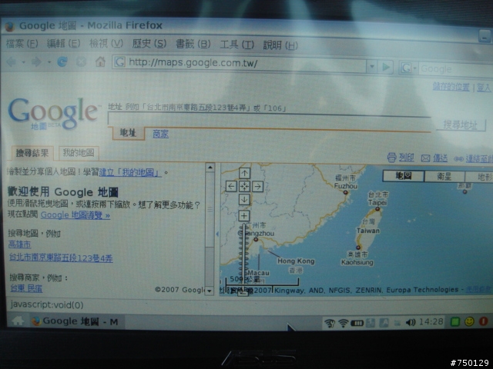This screenshot has height=369, width=493.
Task: Open the 工具 (T) menu
Action: [x=236, y=45]
